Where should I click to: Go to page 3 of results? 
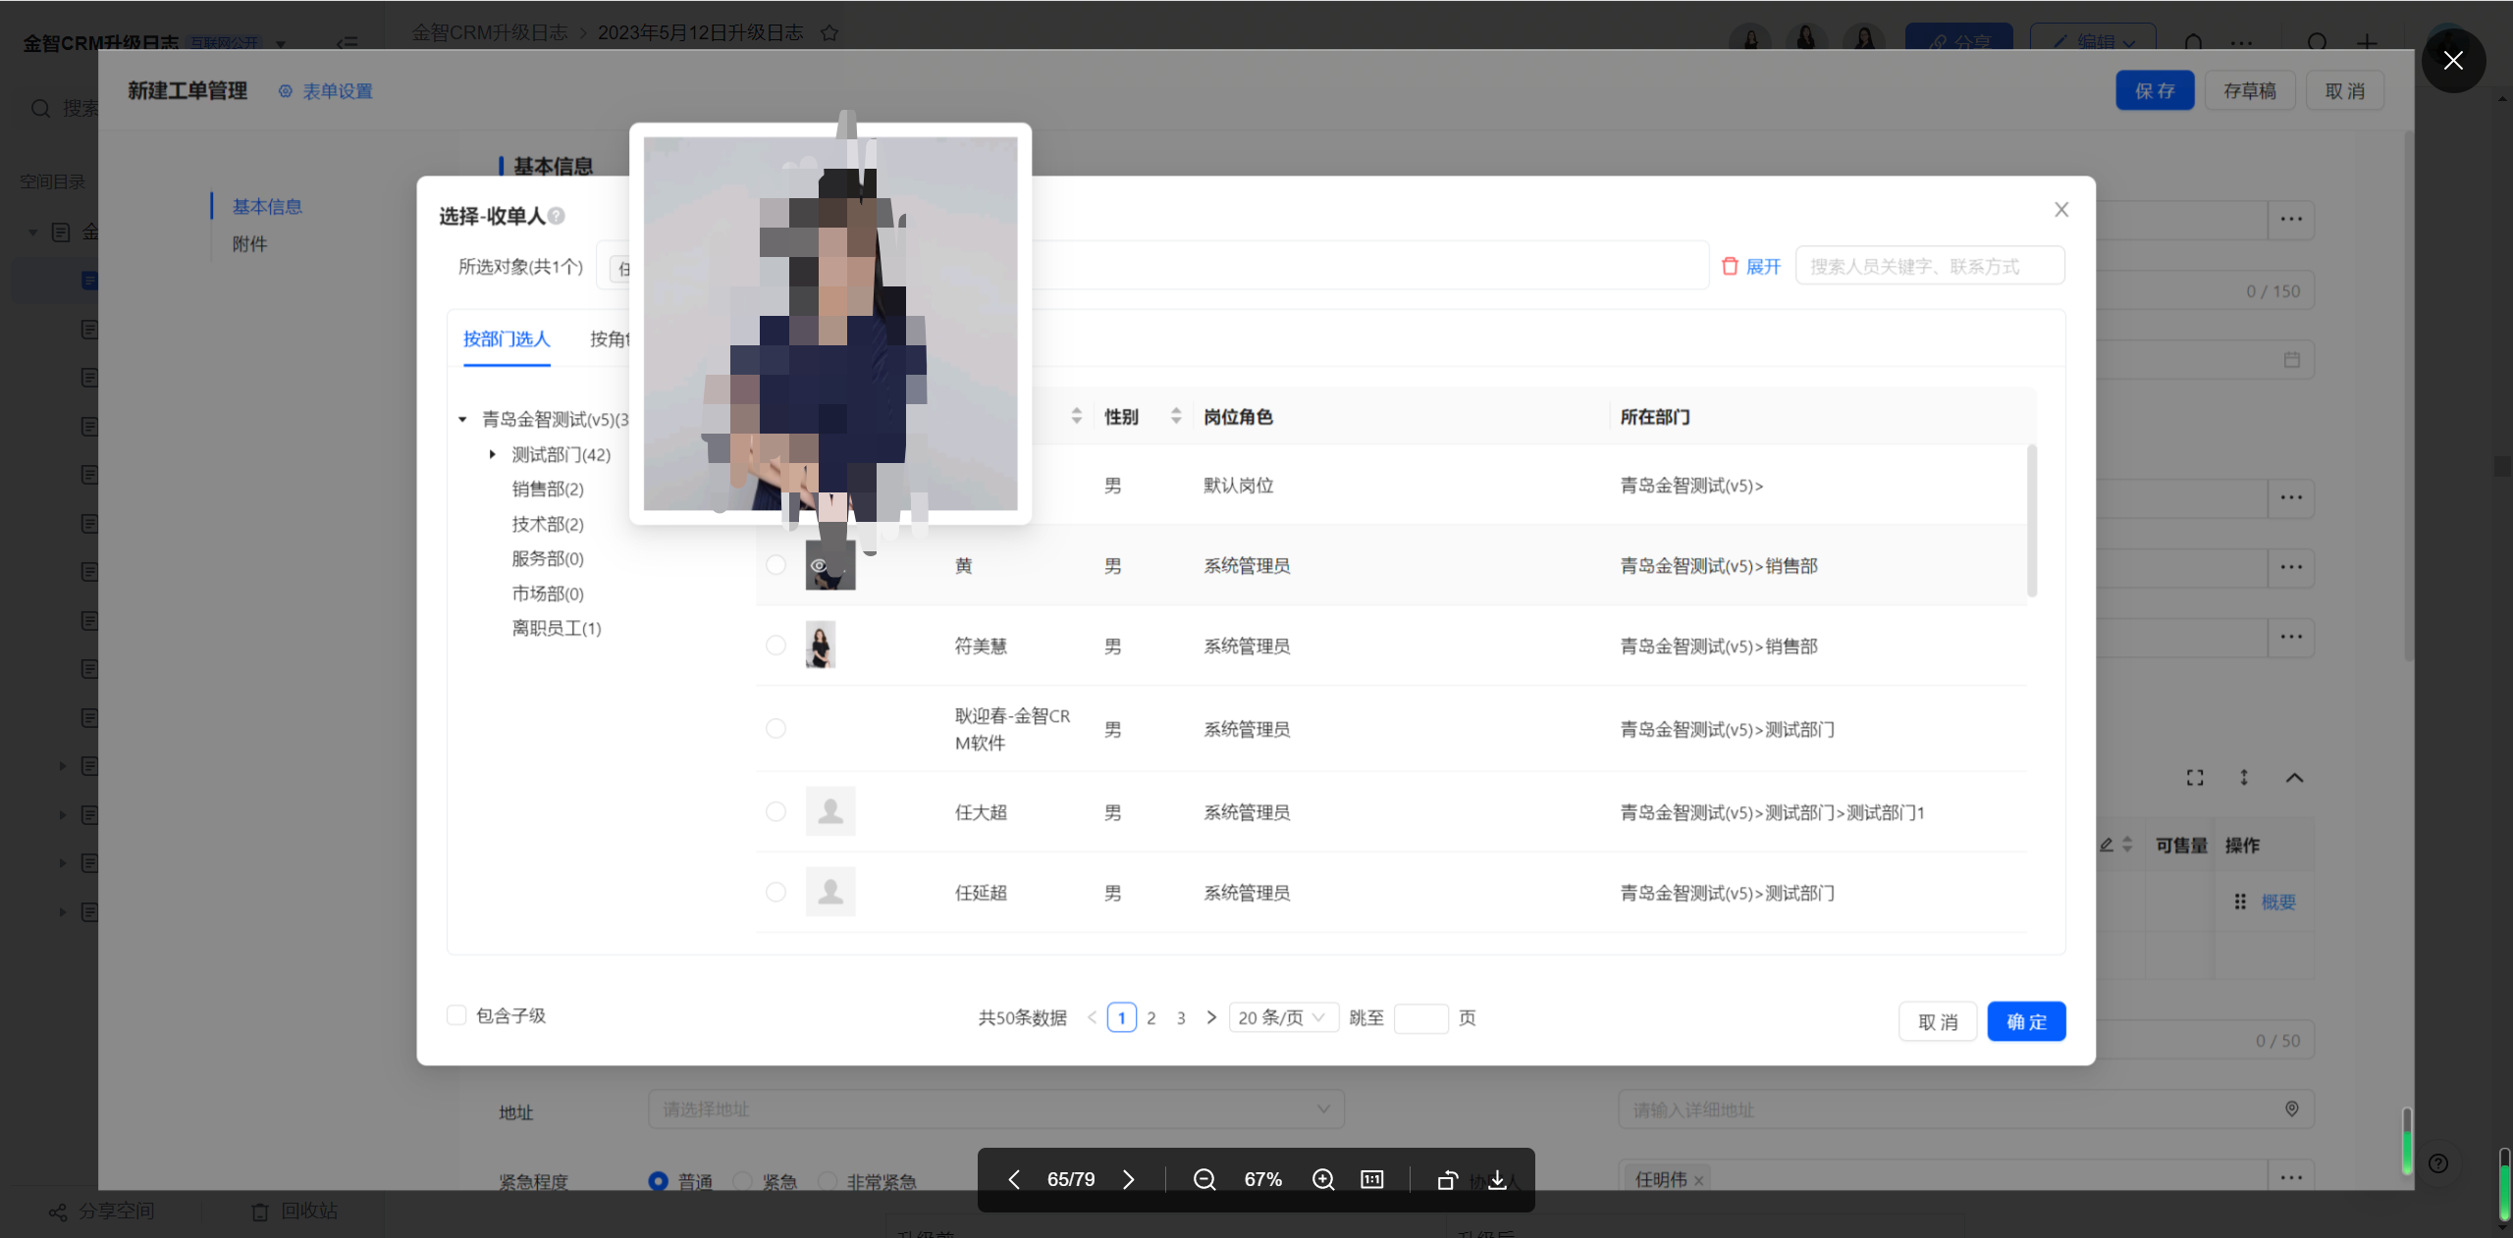click(1181, 1018)
